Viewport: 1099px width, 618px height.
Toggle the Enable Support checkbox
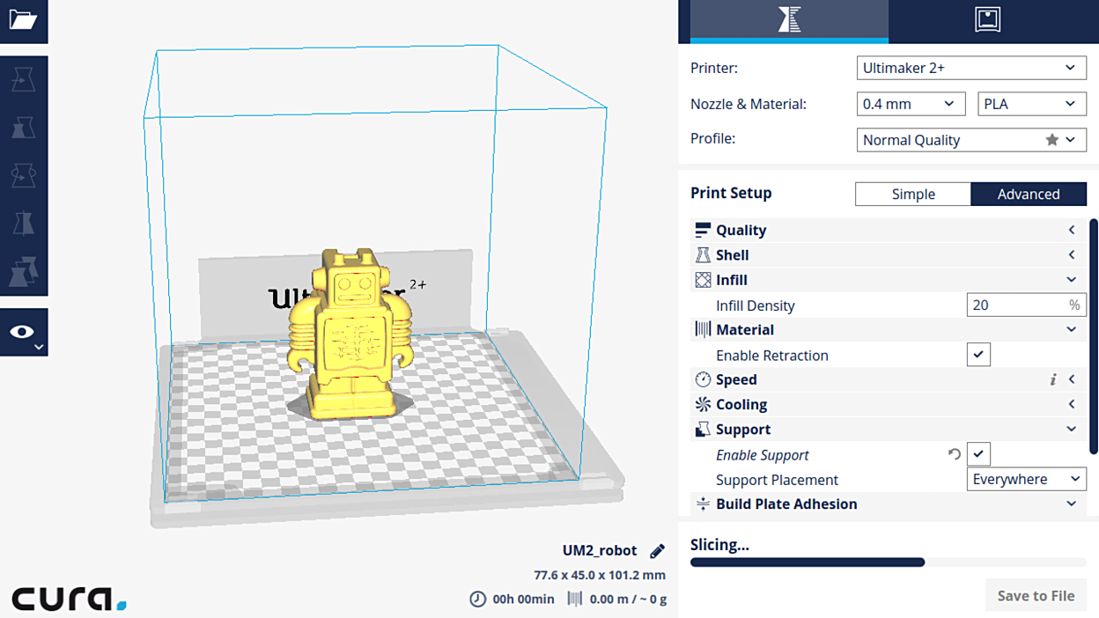click(978, 454)
